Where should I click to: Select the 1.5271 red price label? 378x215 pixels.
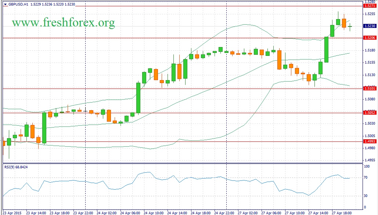click(x=369, y=6)
